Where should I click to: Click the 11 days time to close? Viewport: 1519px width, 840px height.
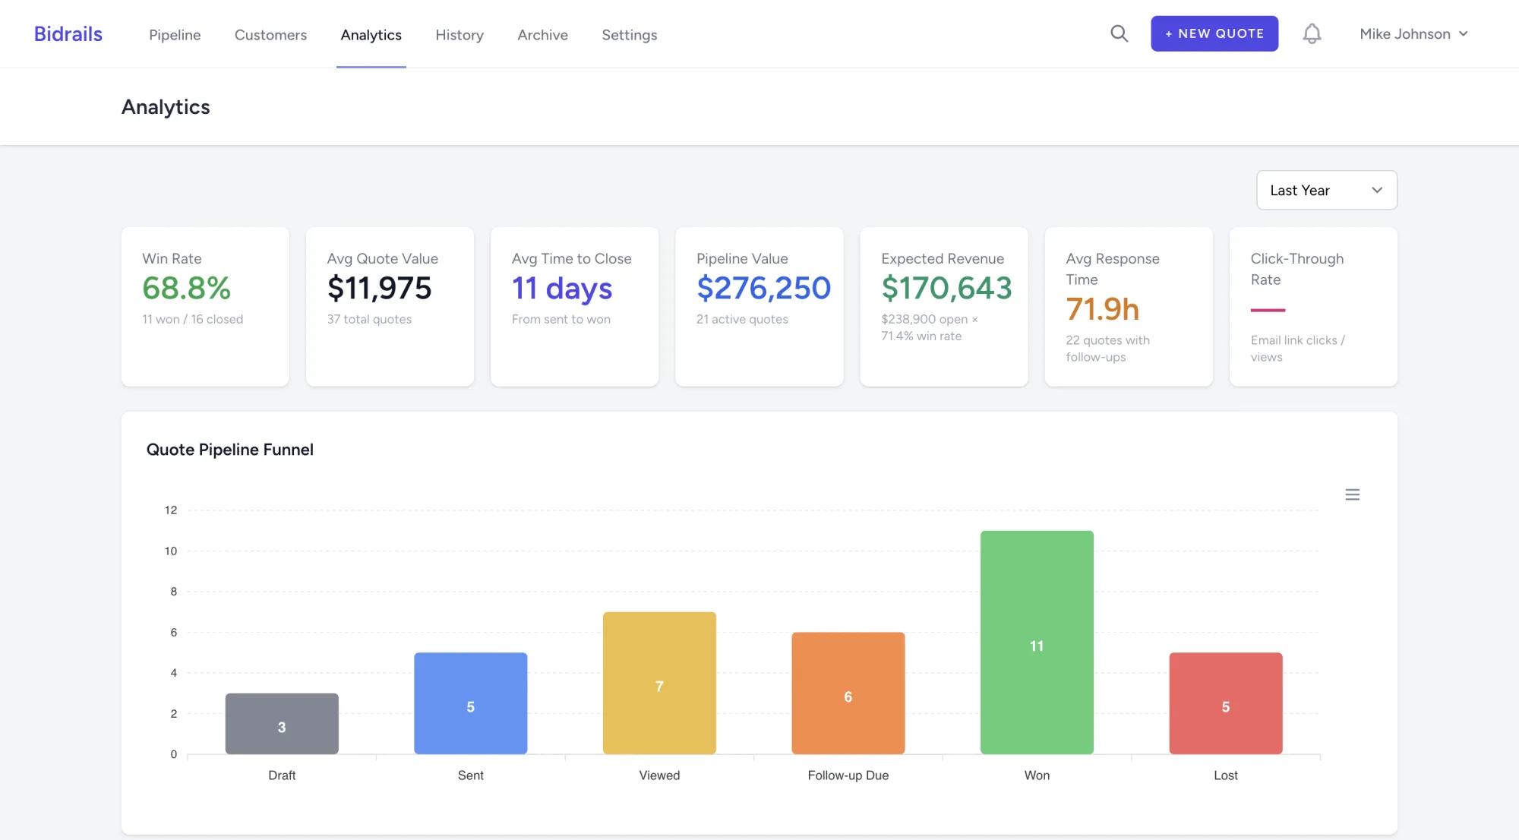562,288
